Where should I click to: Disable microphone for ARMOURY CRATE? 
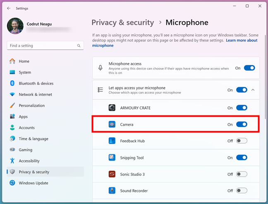pyautogui.click(x=242, y=108)
